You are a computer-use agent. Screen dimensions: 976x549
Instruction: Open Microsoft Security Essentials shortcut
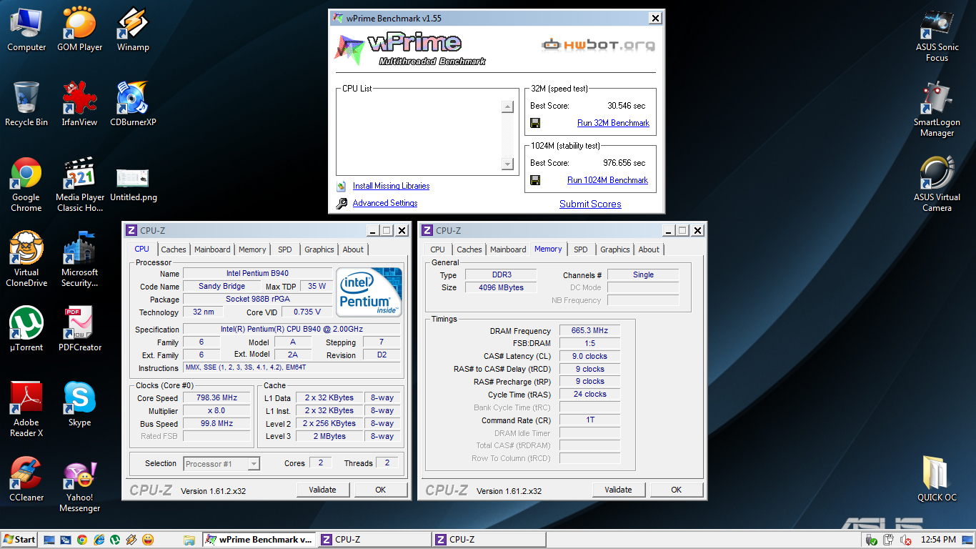[x=80, y=259]
